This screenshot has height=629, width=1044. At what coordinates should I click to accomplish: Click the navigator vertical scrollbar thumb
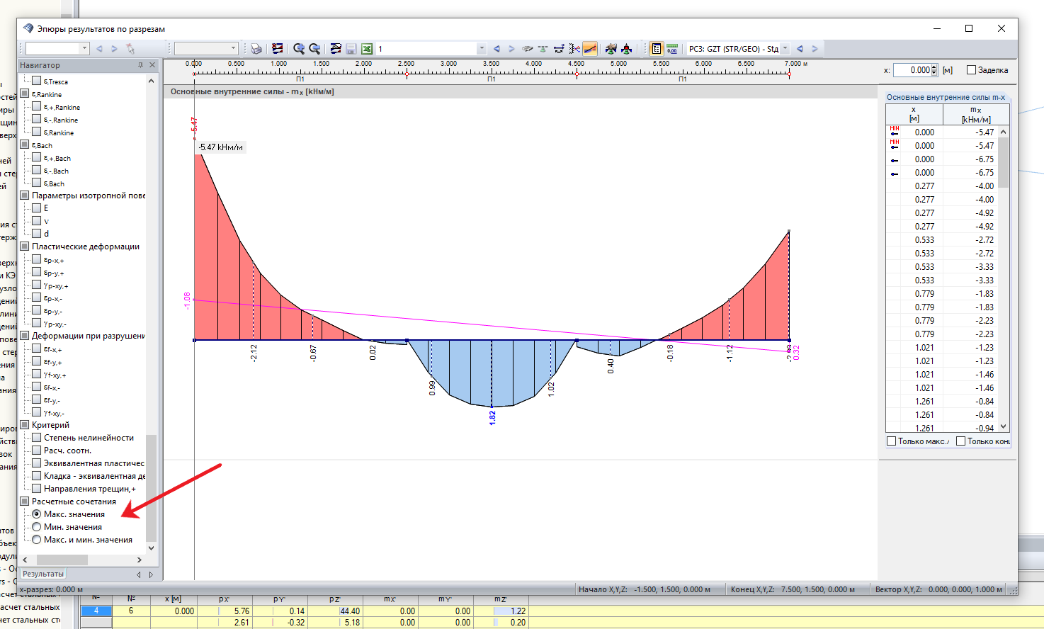click(x=151, y=489)
